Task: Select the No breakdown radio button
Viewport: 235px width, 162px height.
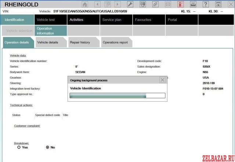Action: [47, 147]
